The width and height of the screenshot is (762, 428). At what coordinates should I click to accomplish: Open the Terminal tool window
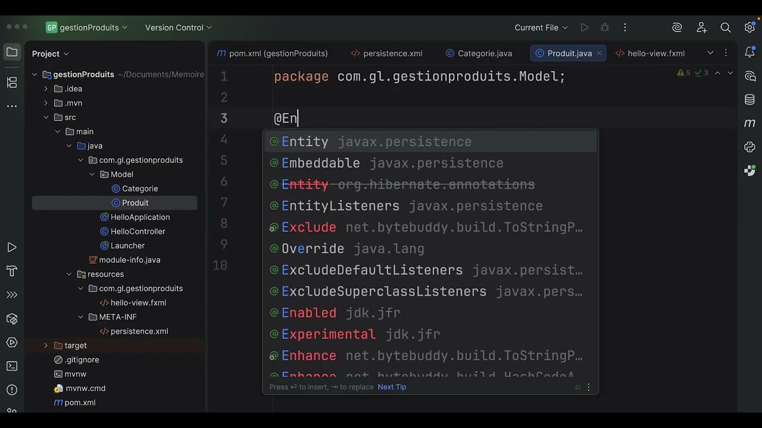(x=12, y=366)
